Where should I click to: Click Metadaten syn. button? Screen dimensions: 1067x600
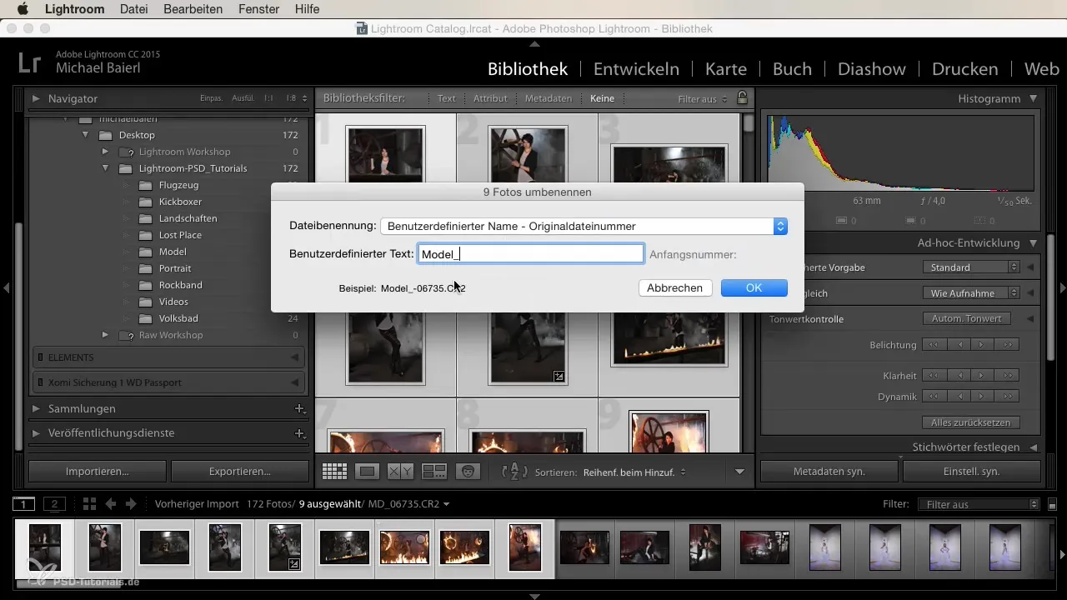point(829,471)
